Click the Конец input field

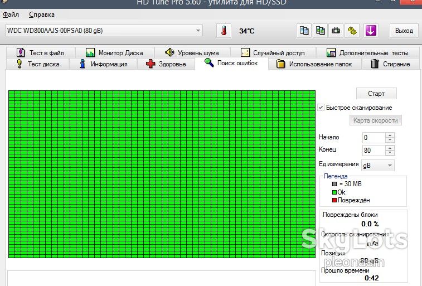374,150
